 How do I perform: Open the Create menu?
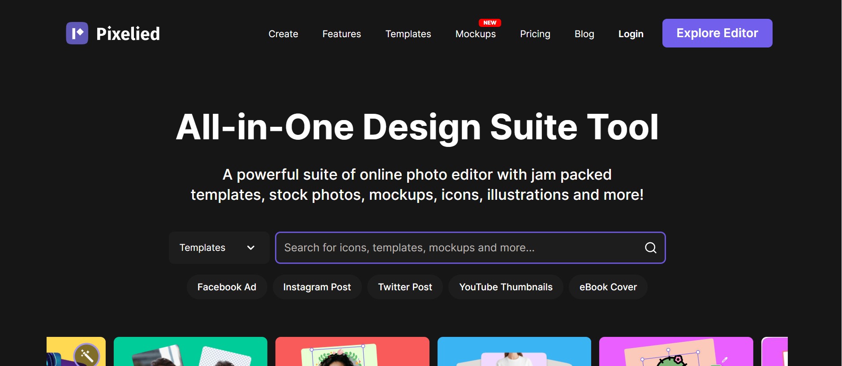point(283,34)
